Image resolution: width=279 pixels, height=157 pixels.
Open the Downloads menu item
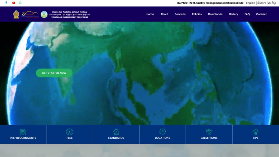215,14
